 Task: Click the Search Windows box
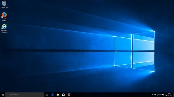[25, 95]
